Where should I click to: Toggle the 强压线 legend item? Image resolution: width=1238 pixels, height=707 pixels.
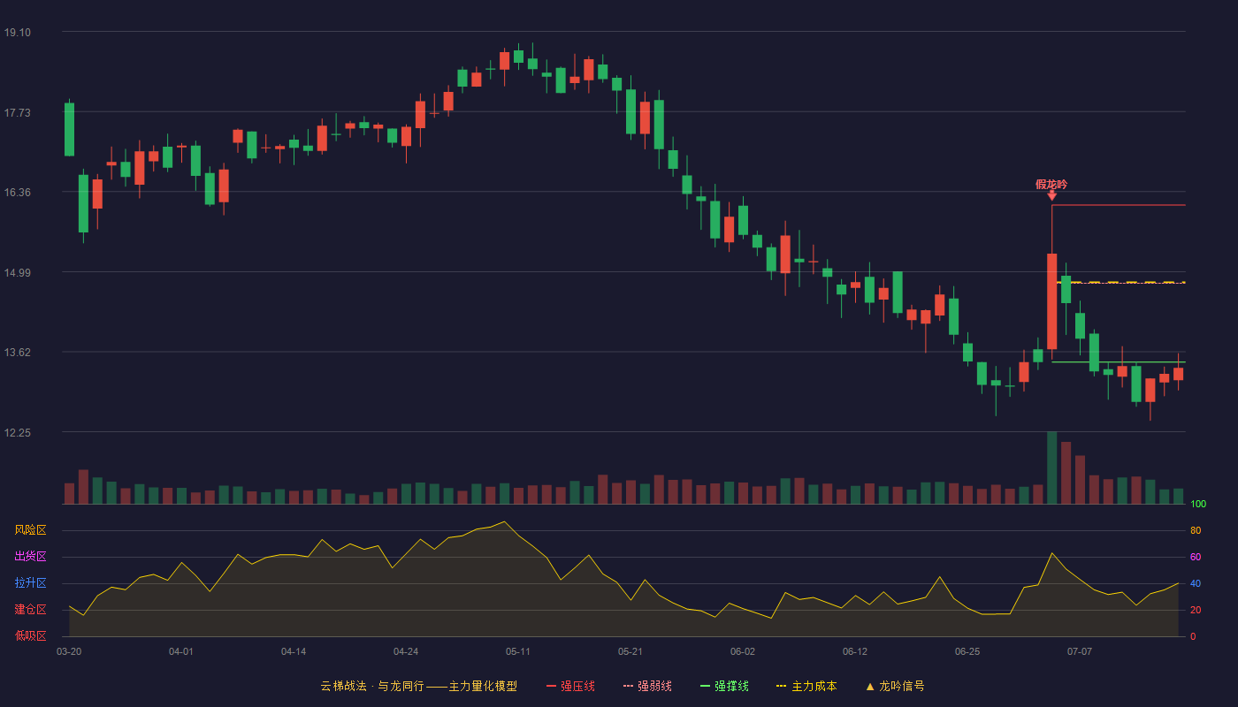[571, 686]
